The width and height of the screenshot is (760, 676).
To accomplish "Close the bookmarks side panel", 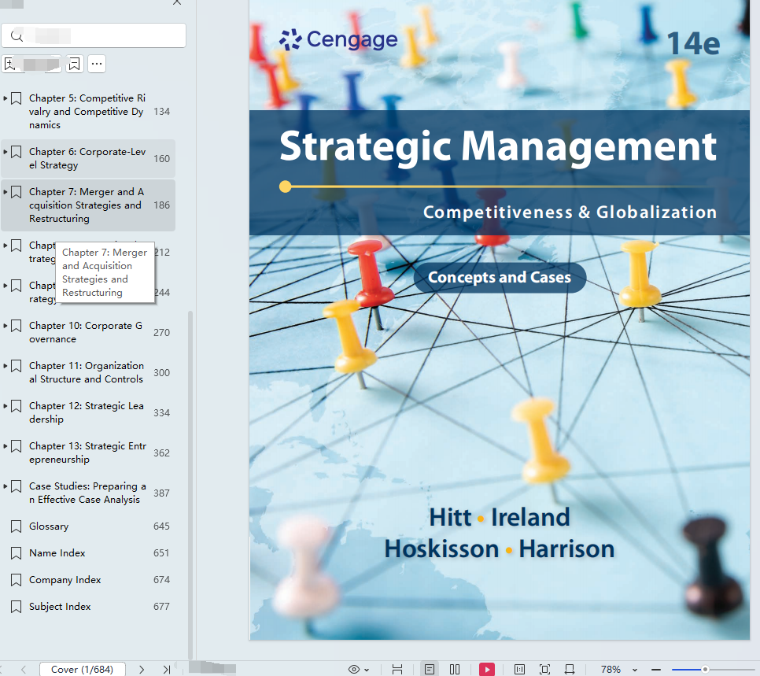I will point(177,3).
